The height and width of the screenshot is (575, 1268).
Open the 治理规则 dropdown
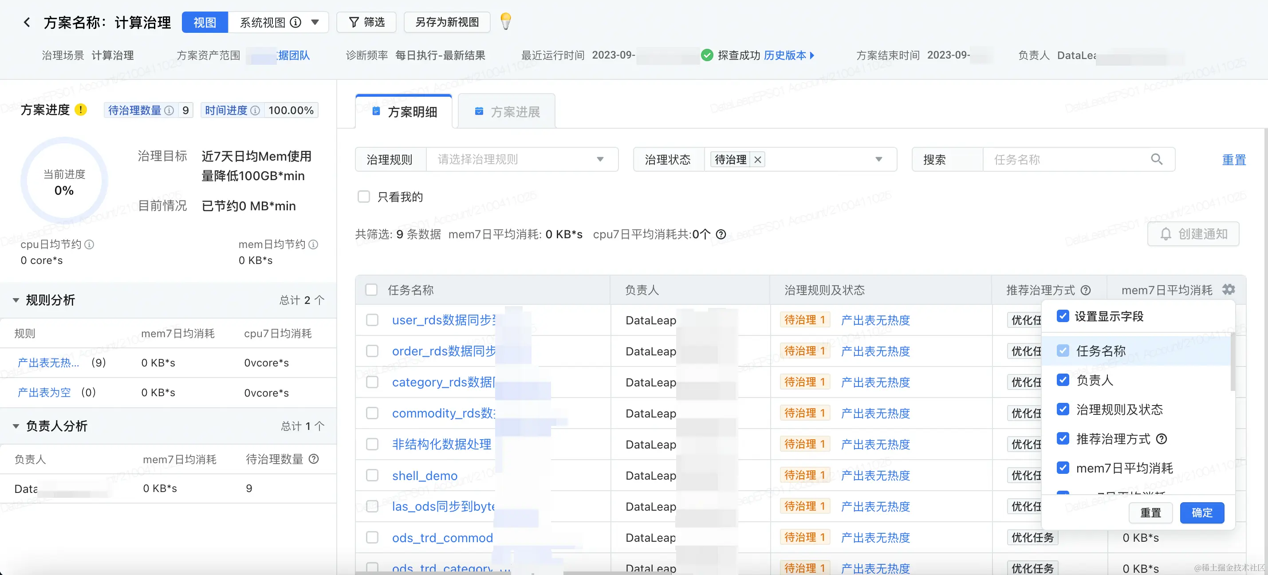click(x=522, y=160)
